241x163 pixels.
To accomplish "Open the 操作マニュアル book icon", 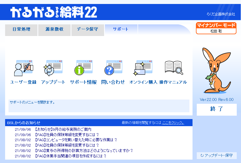I will [x=174, y=67].
